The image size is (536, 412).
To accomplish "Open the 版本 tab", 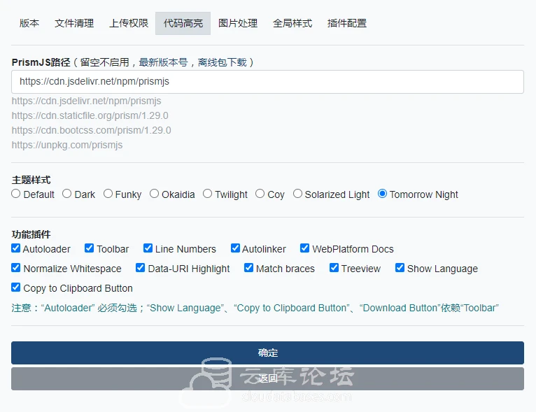I will [x=29, y=23].
